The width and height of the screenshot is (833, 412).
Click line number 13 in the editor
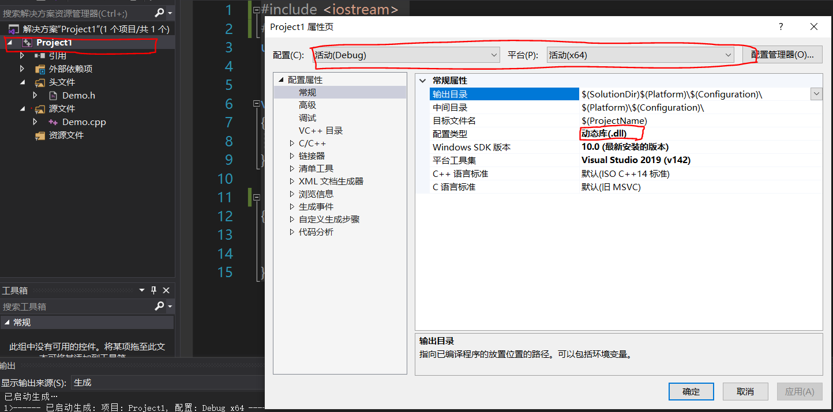pos(225,235)
